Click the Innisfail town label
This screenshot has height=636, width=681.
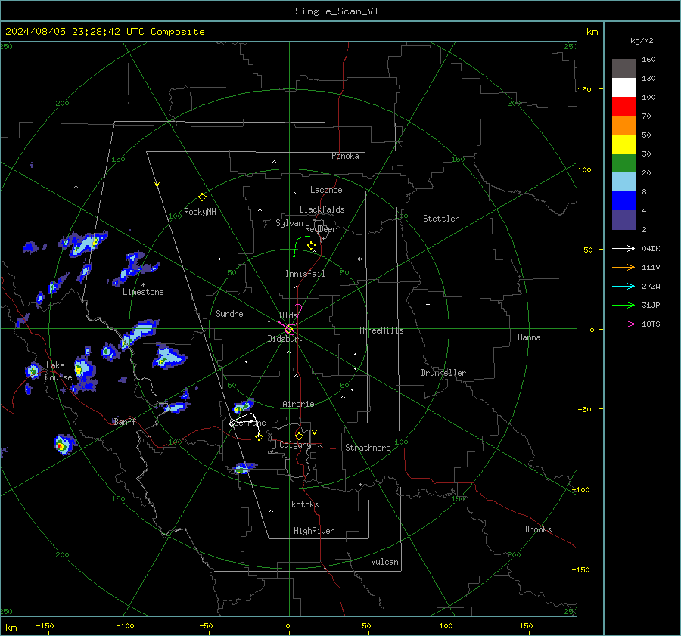(x=305, y=274)
